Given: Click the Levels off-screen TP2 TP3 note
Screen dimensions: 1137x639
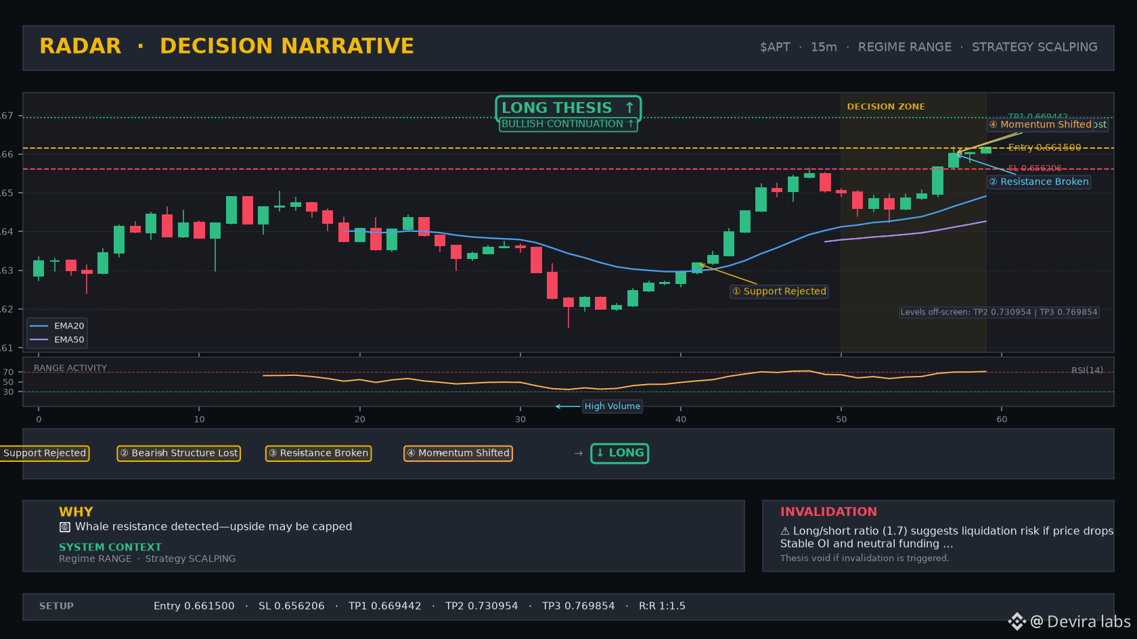Looking at the screenshot, I should tap(999, 312).
